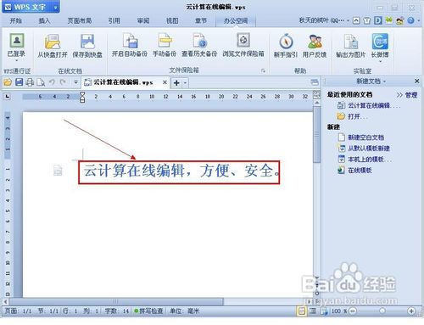The image size is (424, 325).
Task: Click the web layout view icon in status bar
Action: (x=324, y=311)
